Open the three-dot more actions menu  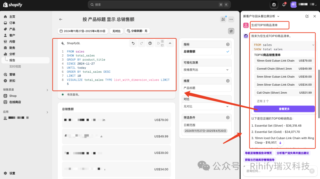(x=231, y=19)
